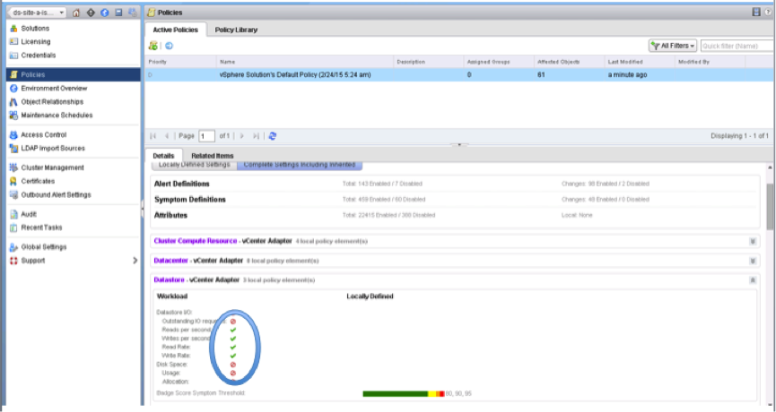Click the blue arrow icon beside add policy

(169, 46)
